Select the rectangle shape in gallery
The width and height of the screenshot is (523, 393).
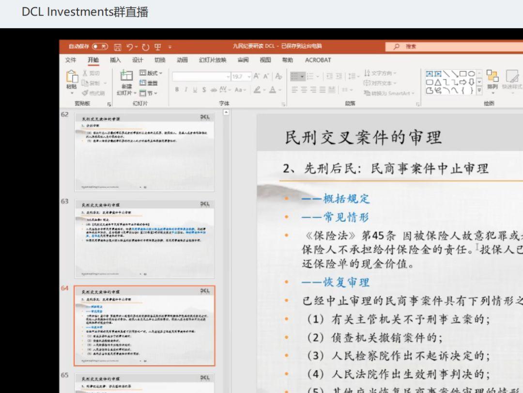point(463,74)
